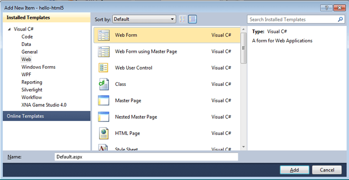This screenshot has height=180, width=349.
Task: Select the Silverlight category
Action: click(x=32, y=90)
